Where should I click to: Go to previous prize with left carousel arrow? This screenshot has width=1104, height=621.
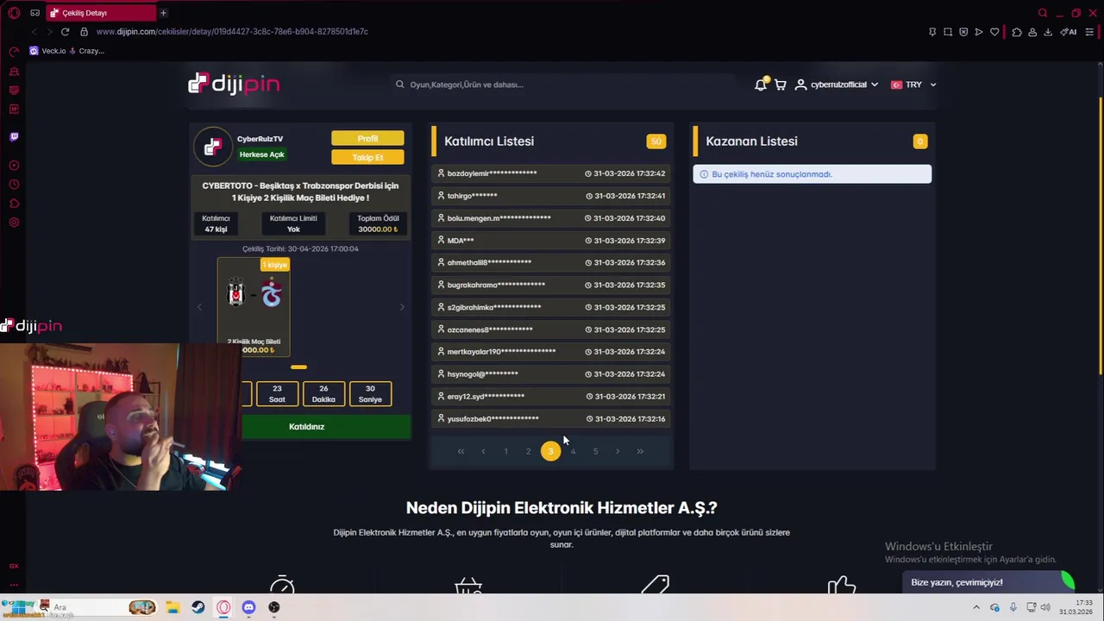[199, 307]
